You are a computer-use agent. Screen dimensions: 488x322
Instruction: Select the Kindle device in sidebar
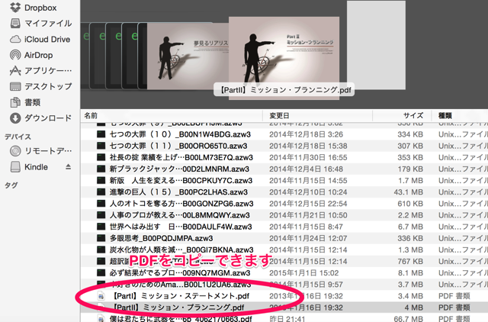tap(36, 166)
